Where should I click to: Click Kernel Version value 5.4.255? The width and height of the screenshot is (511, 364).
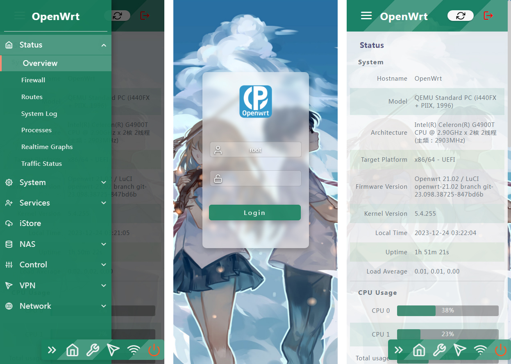(x=426, y=214)
